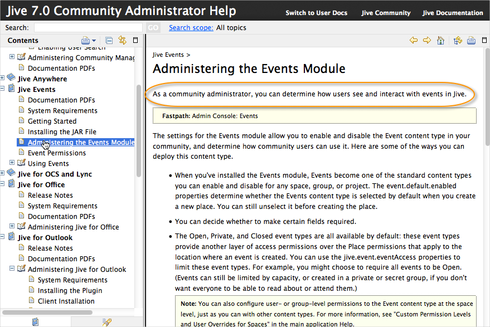
Task: Click the GO search button
Action: pos(153,28)
